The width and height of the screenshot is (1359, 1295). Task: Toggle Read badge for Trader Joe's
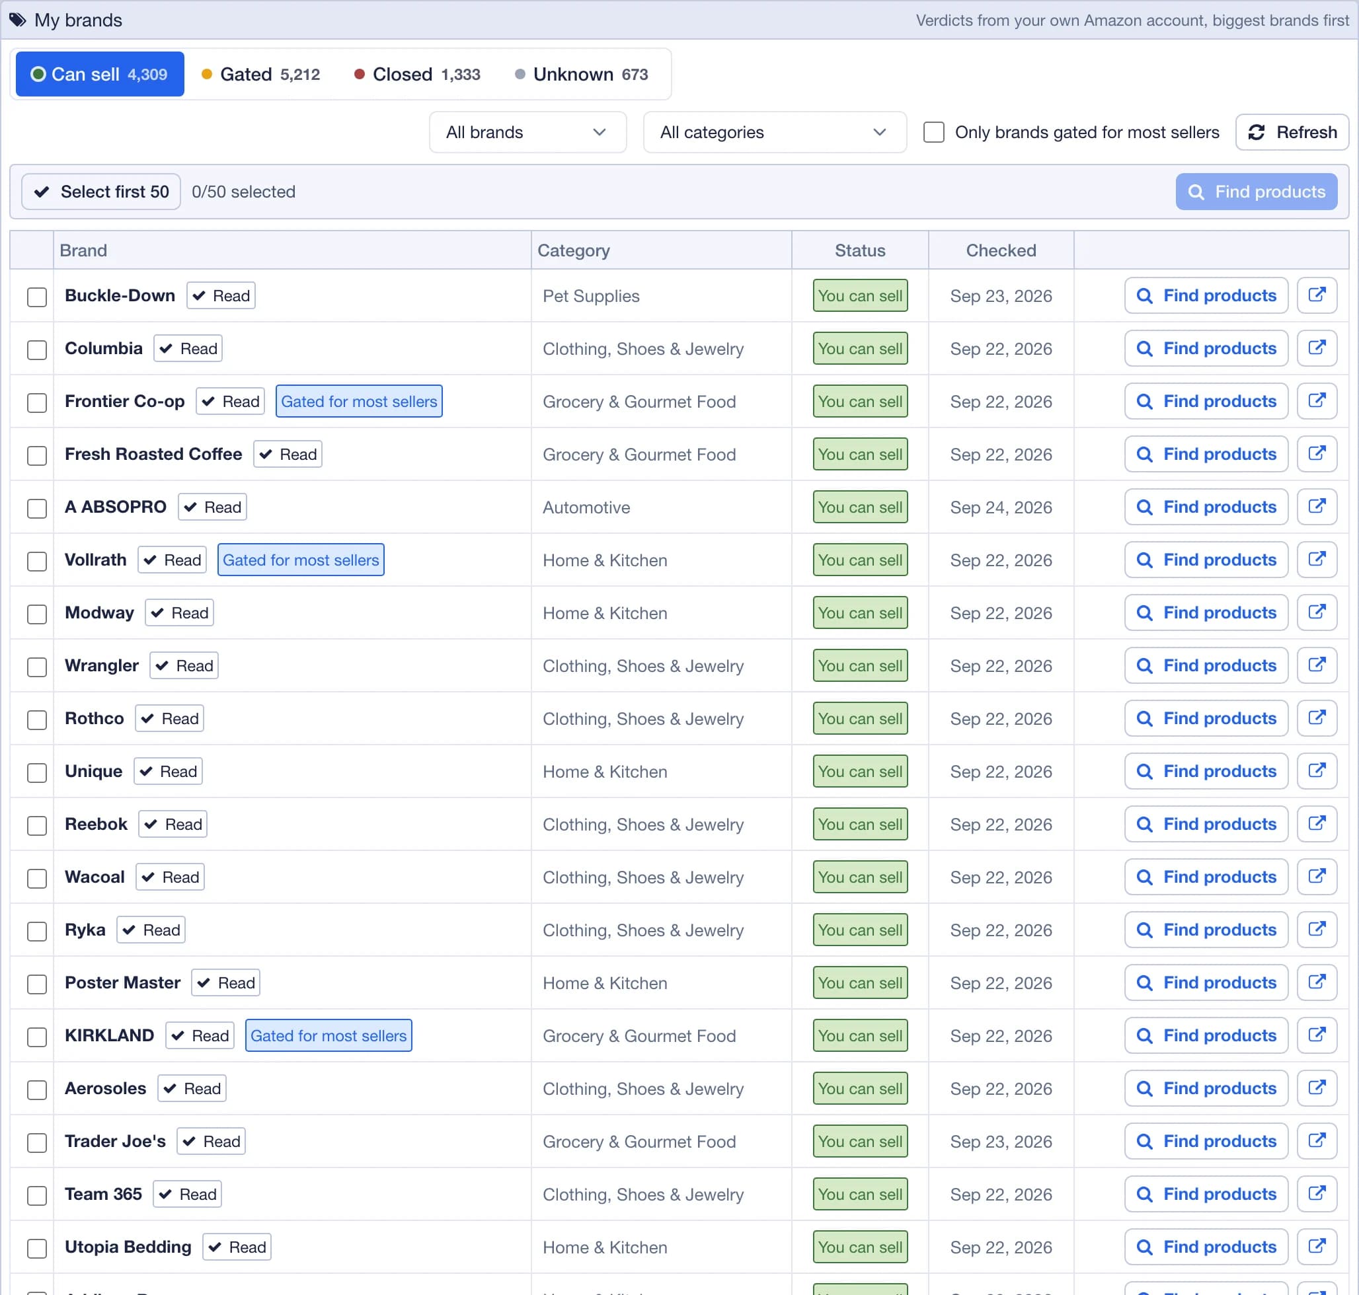(x=212, y=1141)
